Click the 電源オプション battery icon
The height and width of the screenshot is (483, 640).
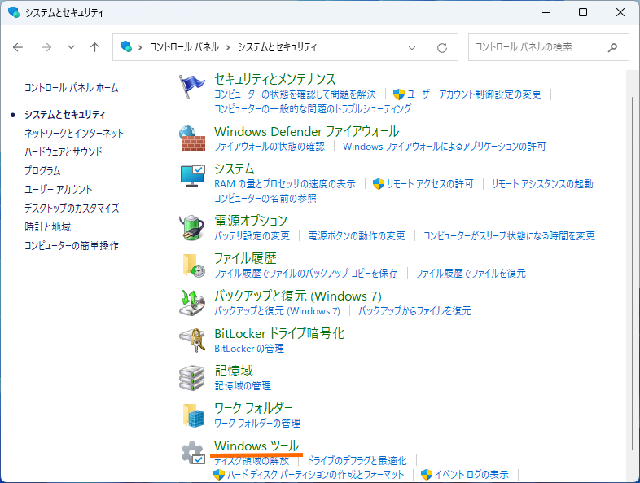(192, 227)
